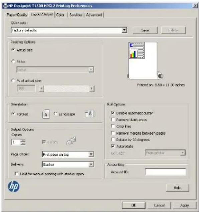Viewport: 199px width, 212px height.
Task: Click the percent size slider track
Action: click(67, 89)
